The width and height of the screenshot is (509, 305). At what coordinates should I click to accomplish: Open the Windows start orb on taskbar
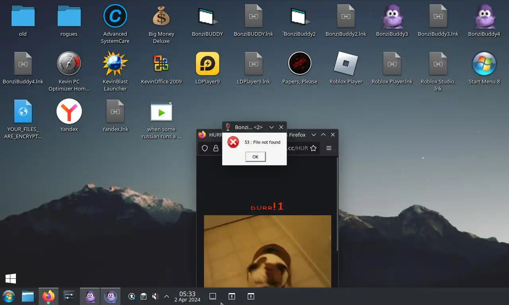[9, 296]
